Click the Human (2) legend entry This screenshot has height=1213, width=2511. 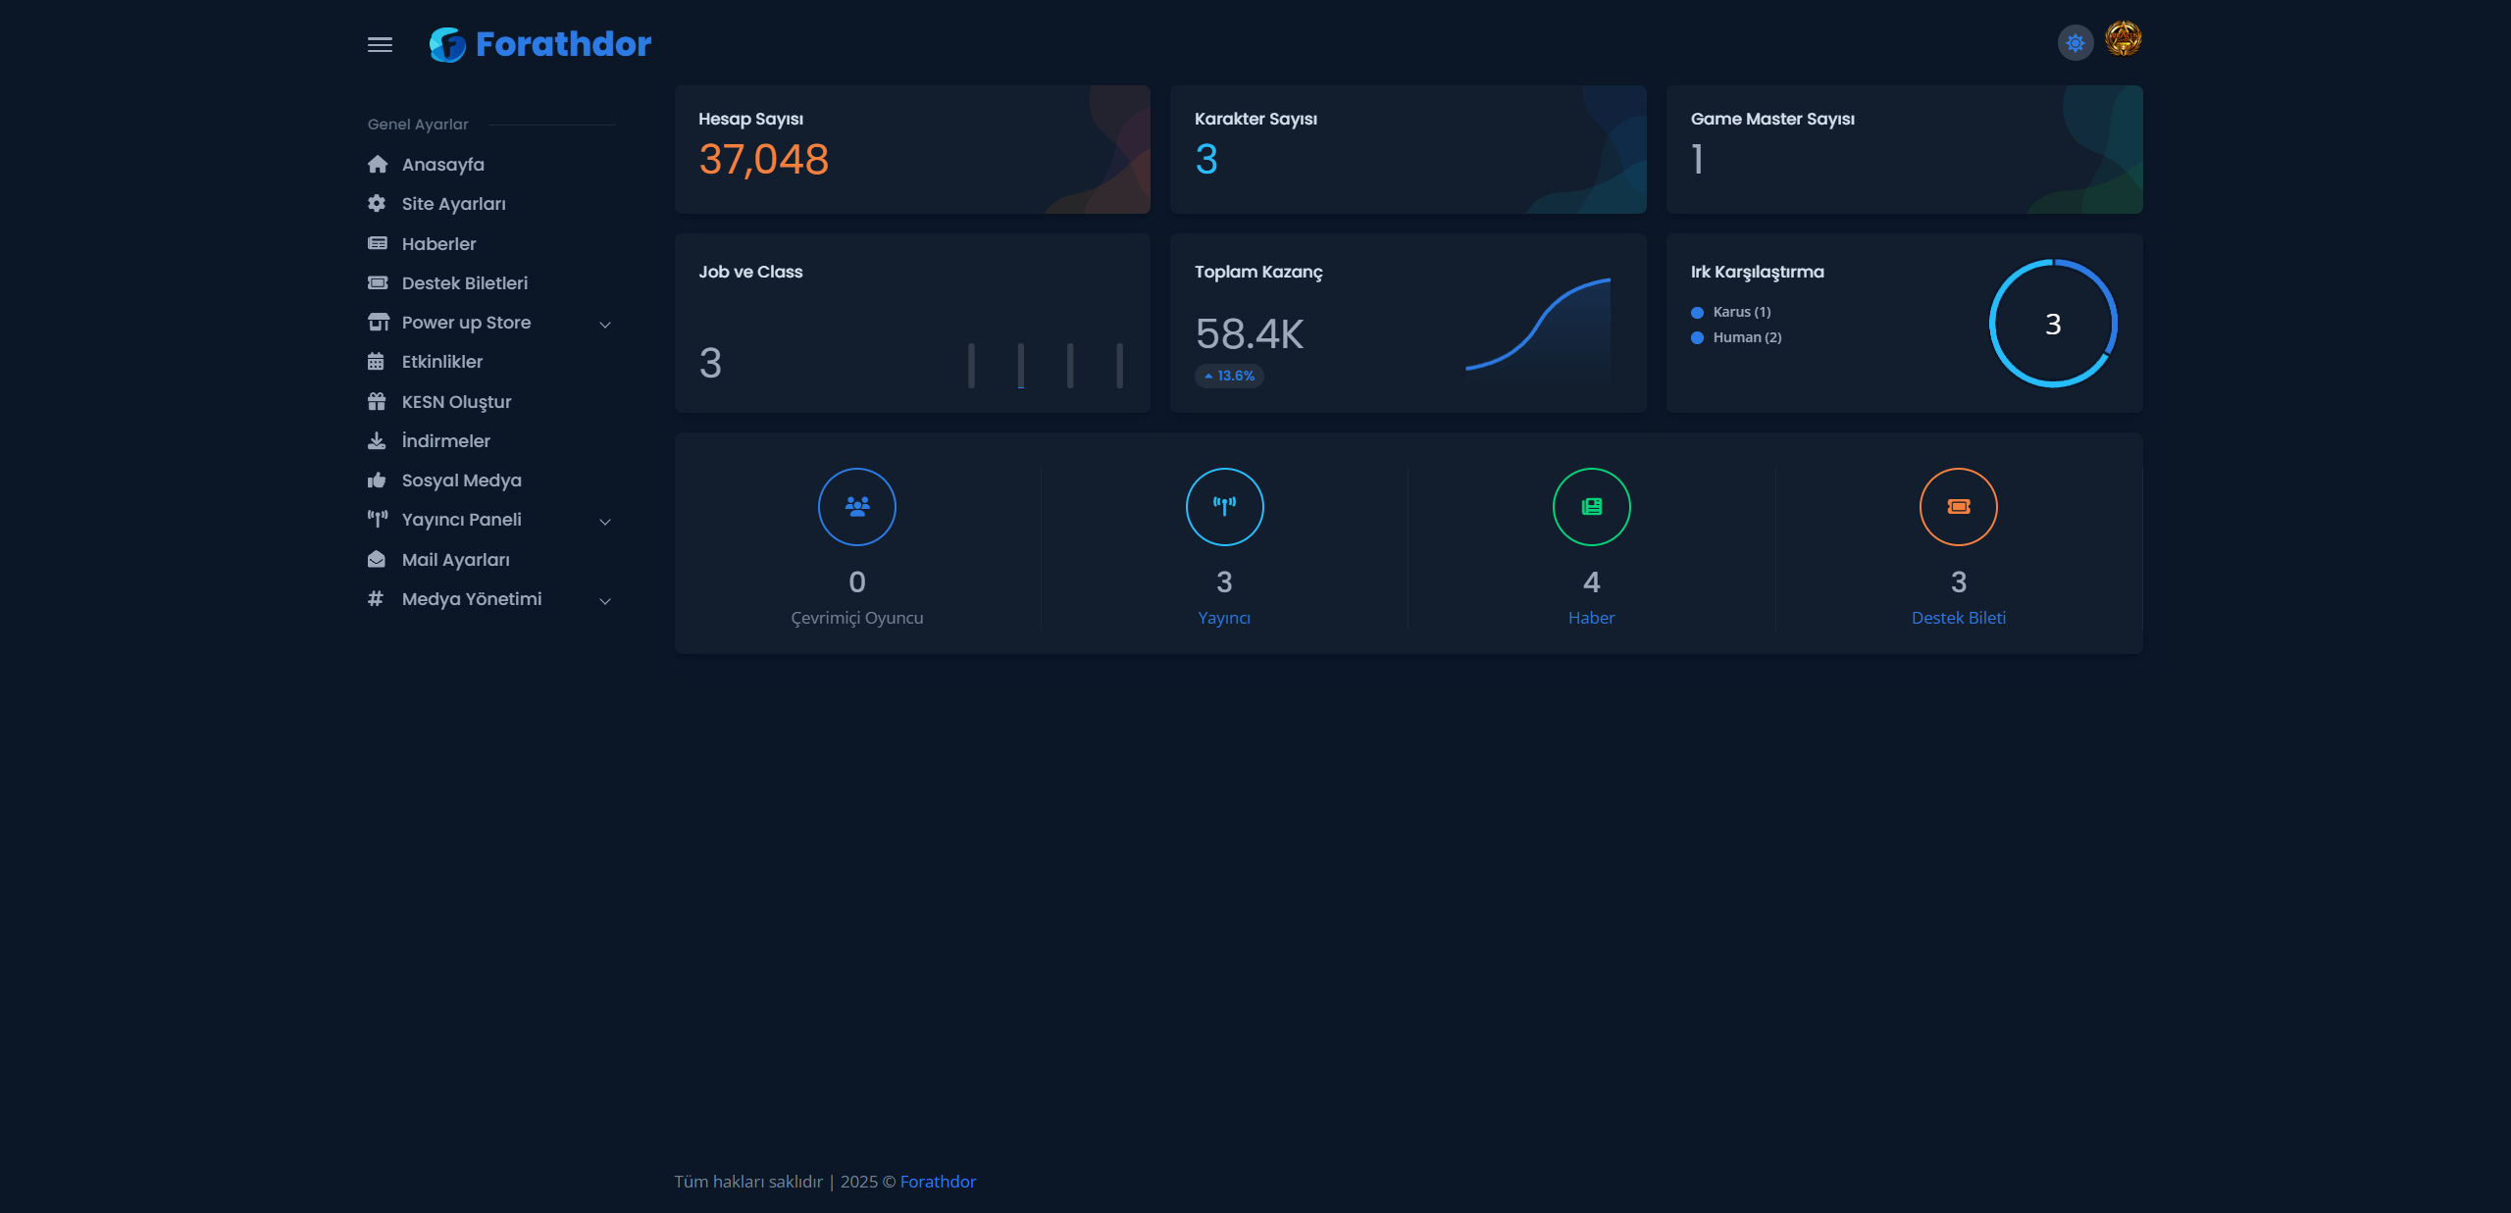click(x=1736, y=337)
